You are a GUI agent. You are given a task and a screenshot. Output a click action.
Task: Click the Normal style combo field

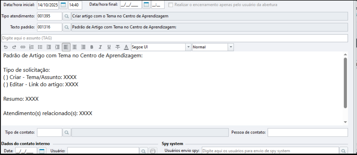coord(210,47)
